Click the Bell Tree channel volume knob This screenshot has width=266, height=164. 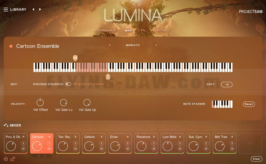220,146
